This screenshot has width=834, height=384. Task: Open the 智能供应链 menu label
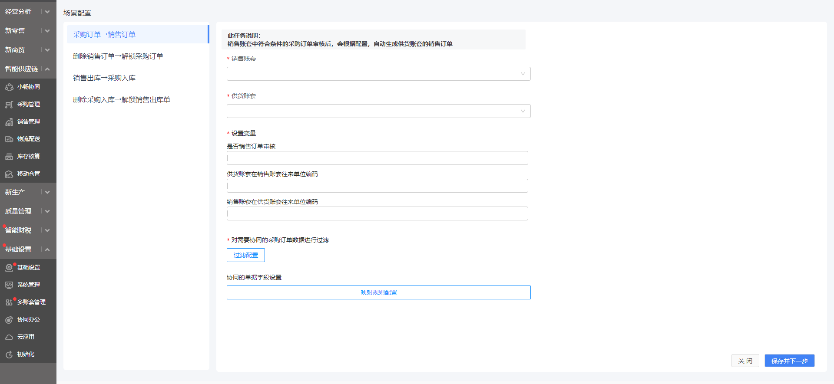coord(22,69)
